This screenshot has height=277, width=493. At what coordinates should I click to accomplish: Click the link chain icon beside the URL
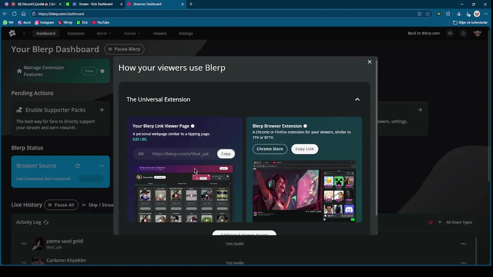point(141,154)
